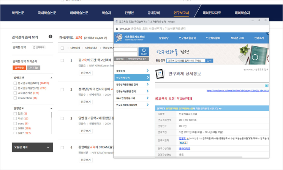The image size is (283, 170).
Task: Click the arrow icon on 통합검색 sidebar row
Action: 148,71
